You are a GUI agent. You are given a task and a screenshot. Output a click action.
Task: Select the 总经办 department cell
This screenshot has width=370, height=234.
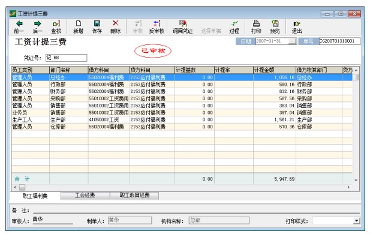(69, 77)
